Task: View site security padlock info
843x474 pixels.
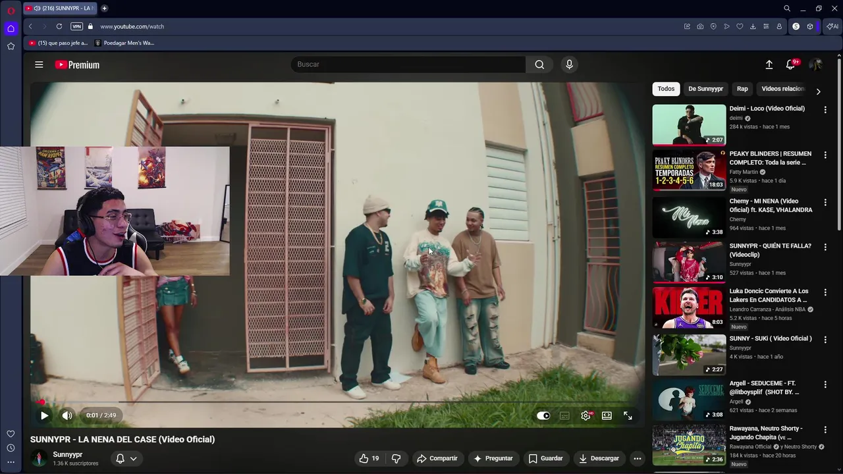Action: tap(91, 26)
